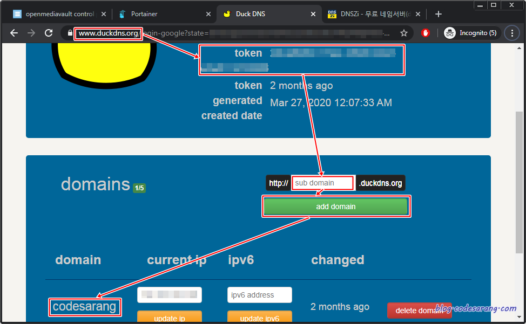
Task: Click the 'domain' column header
Action: coord(78,260)
